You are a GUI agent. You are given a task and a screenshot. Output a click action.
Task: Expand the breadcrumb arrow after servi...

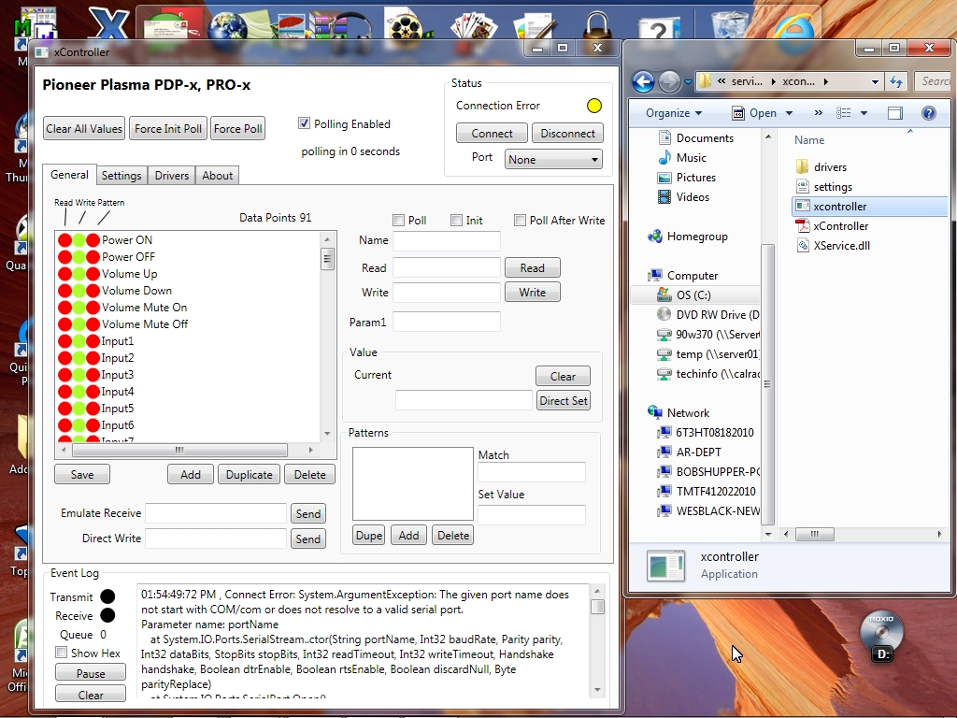click(x=772, y=81)
